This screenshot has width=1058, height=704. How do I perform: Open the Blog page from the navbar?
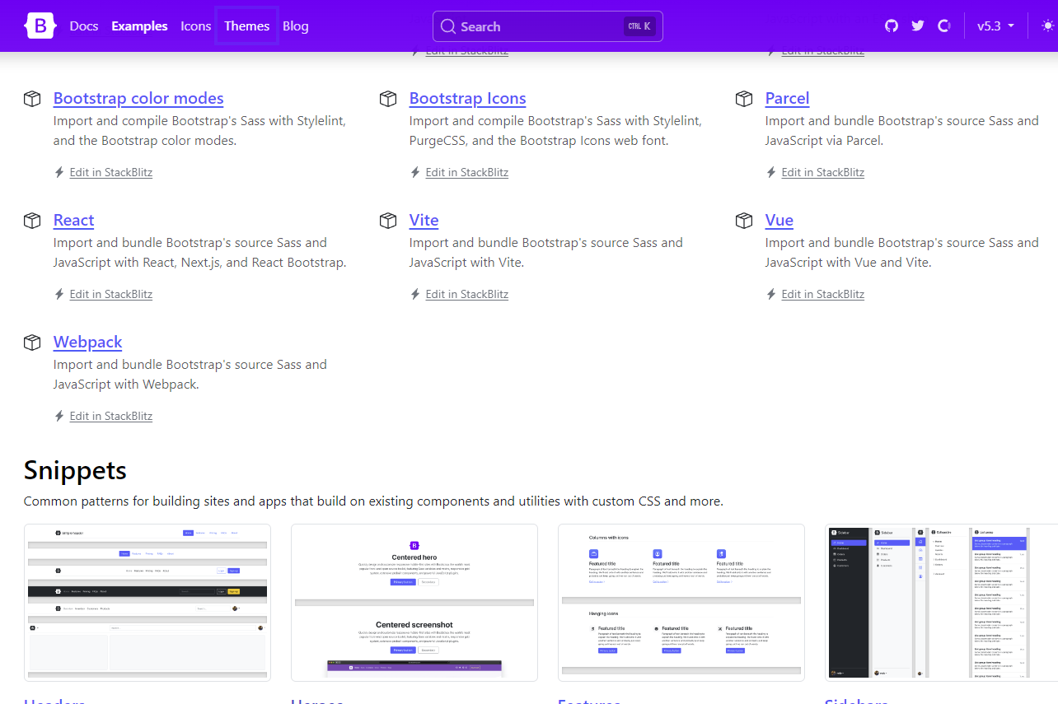click(x=295, y=26)
